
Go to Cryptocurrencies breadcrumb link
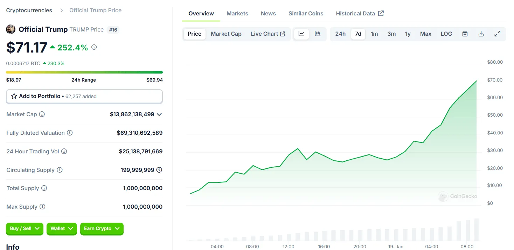pyautogui.click(x=29, y=11)
